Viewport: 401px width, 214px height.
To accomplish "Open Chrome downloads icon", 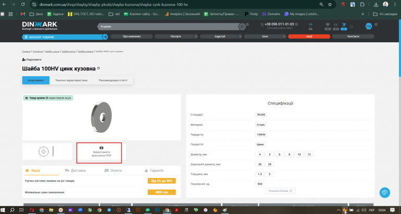I will point(376,4).
